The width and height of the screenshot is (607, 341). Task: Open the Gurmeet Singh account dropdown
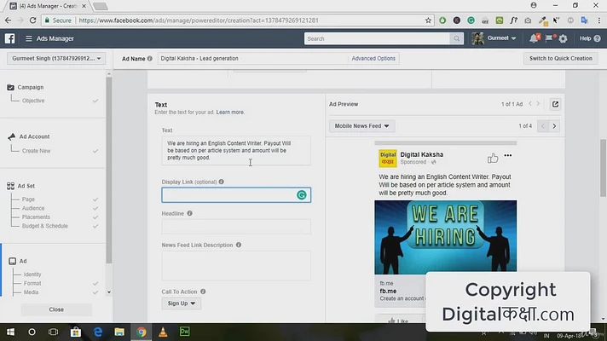pos(56,59)
